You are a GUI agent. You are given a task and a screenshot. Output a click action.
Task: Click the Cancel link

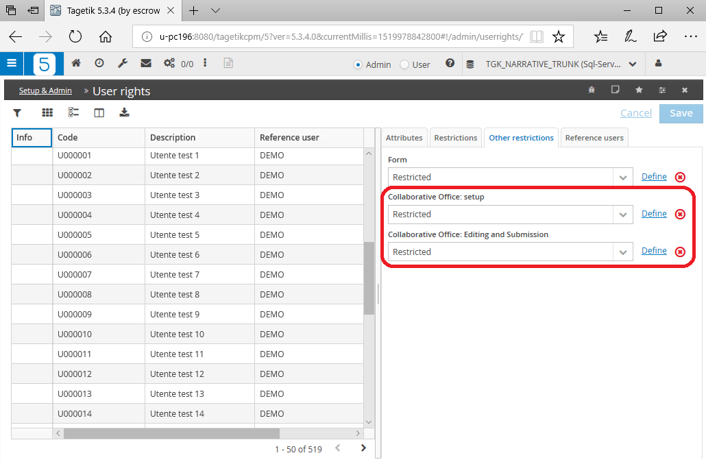[636, 113]
